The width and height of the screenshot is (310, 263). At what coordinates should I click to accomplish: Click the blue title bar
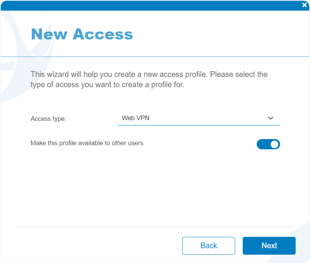tap(150, 6)
